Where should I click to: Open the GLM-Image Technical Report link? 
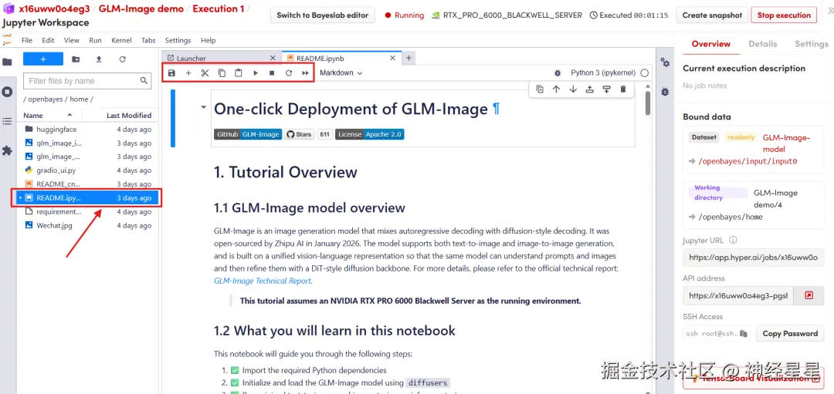pyautogui.click(x=263, y=281)
